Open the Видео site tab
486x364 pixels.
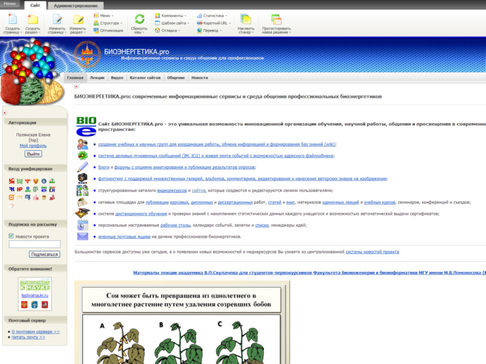point(117,78)
